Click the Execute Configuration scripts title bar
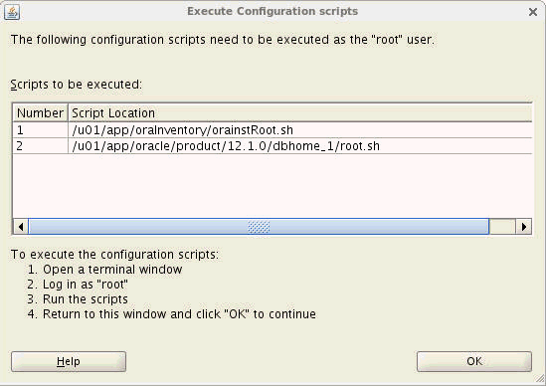The height and width of the screenshot is (386, 546). click(x=273, y=11)
